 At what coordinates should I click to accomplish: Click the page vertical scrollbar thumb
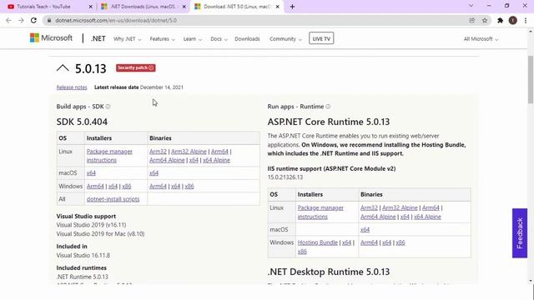tap(531, 79)
